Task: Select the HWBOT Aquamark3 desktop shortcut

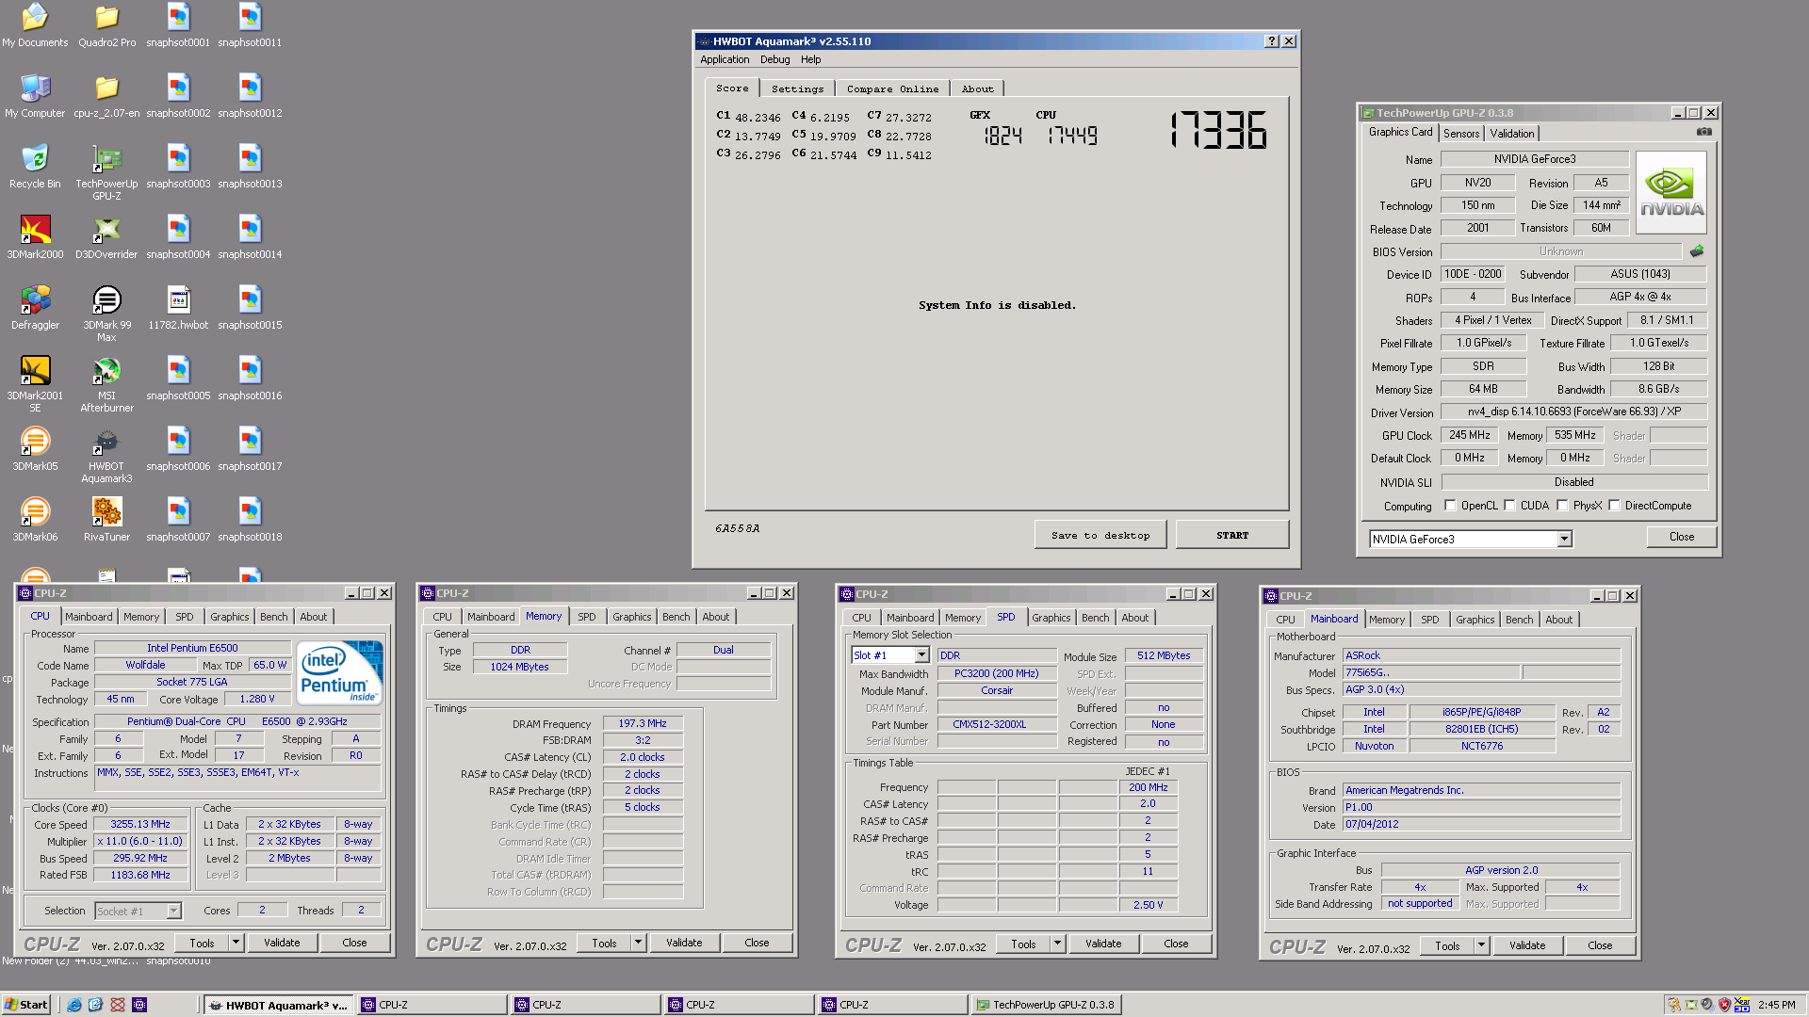Action: [106, 455]
